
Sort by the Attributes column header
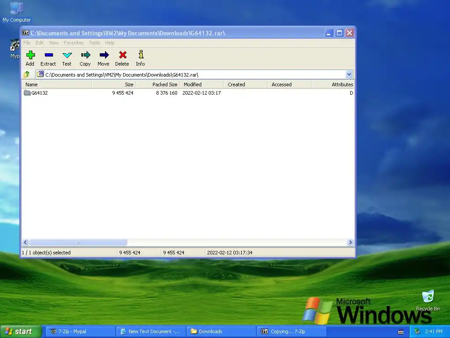pyautogui.click(x=333, y=84)
